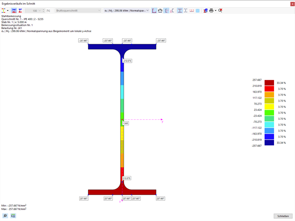Click the -213.575 label on upper web
This screenshot has width=295, height=221.
point(127,61)
